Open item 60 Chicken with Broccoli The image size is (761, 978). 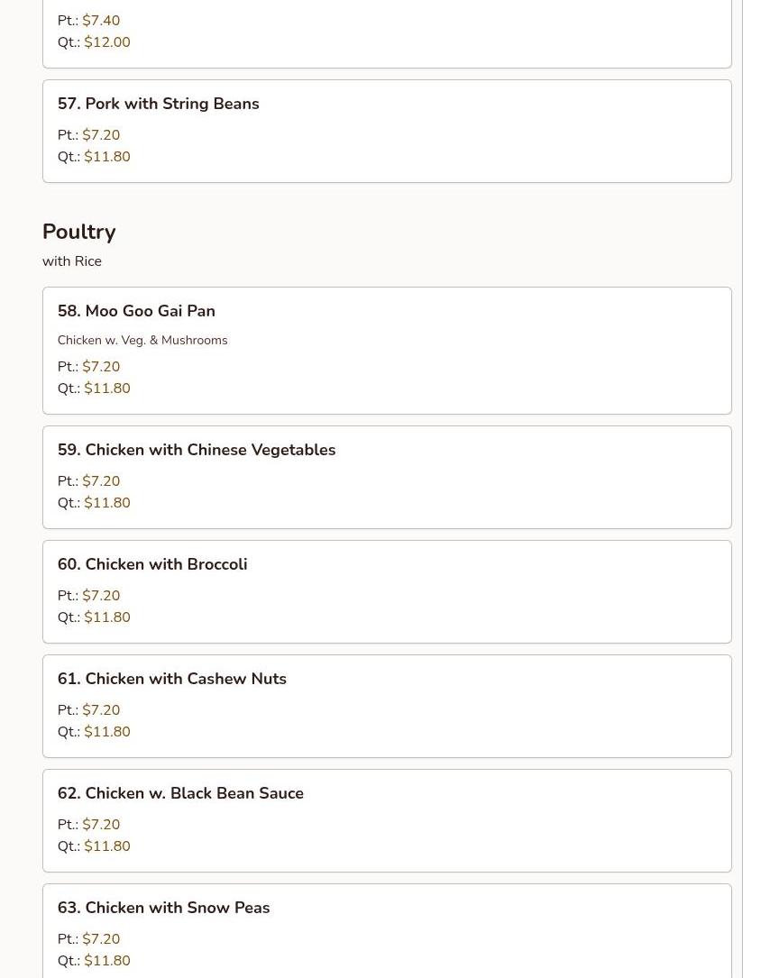(x=152, y=564)
